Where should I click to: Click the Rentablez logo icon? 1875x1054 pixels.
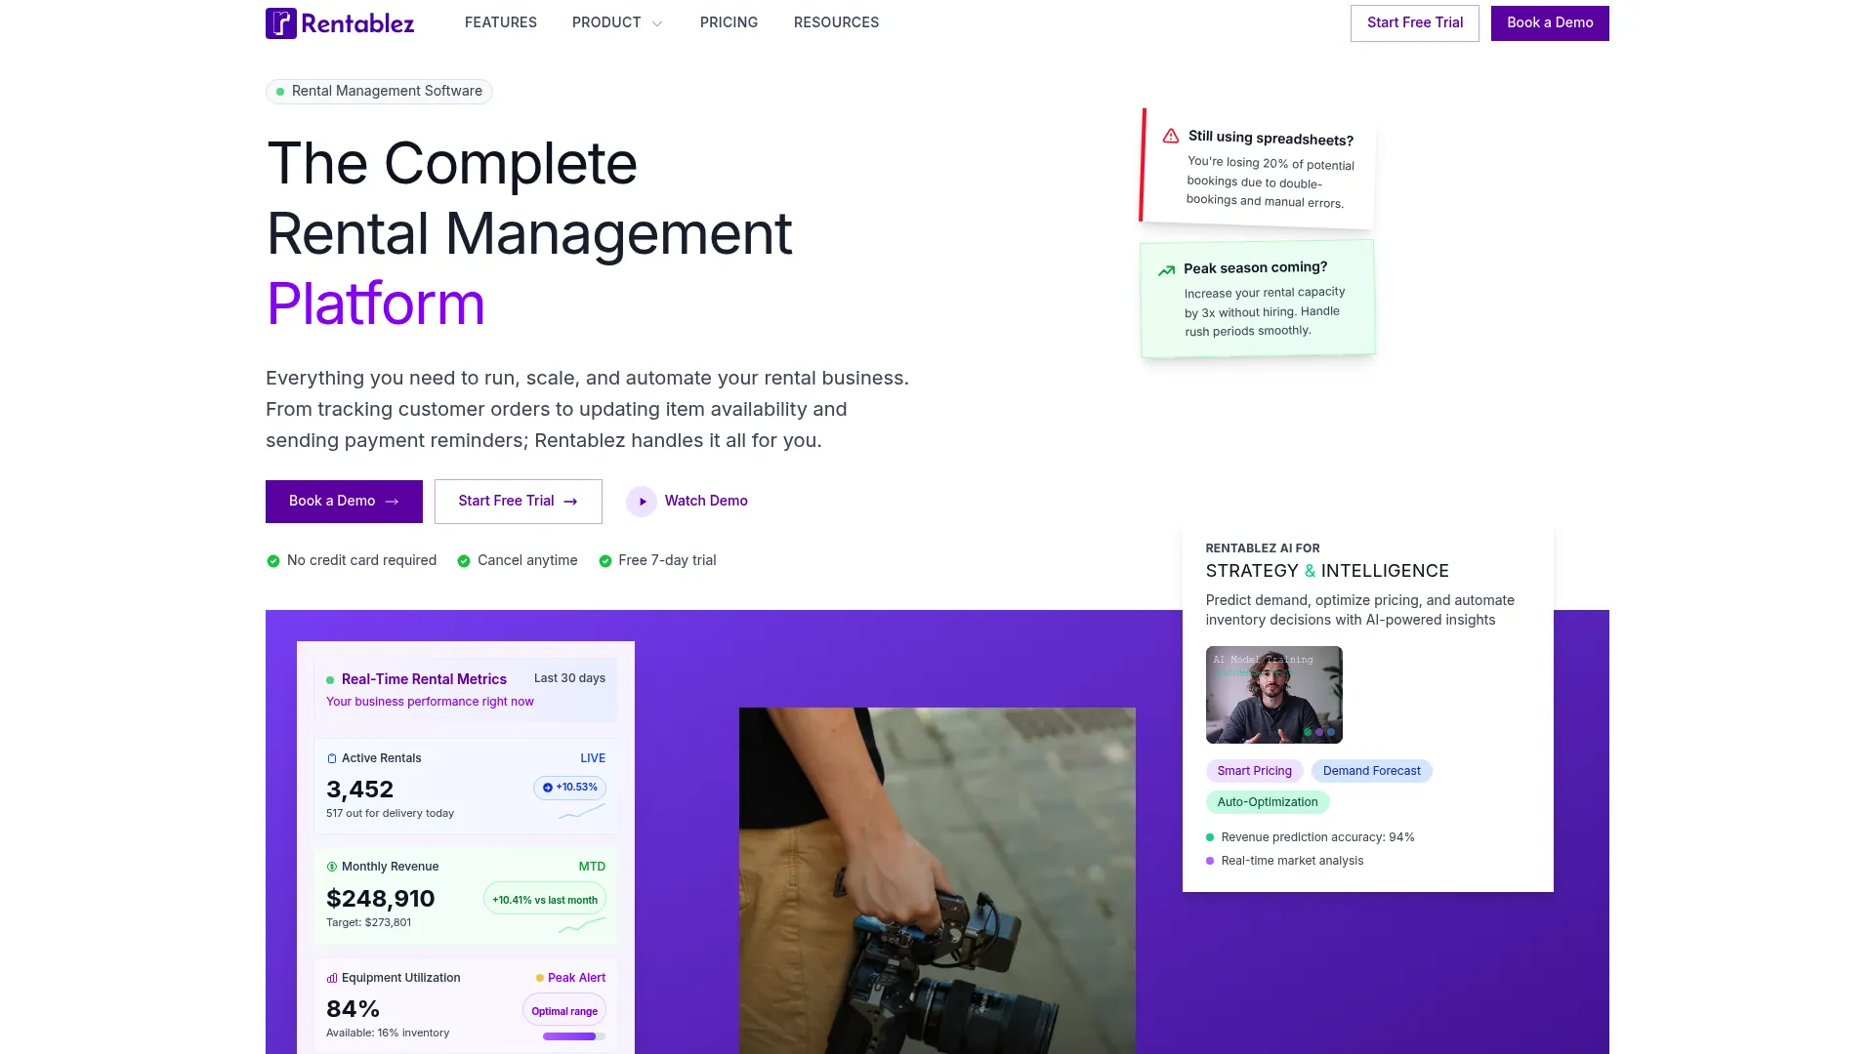point(281,23)
